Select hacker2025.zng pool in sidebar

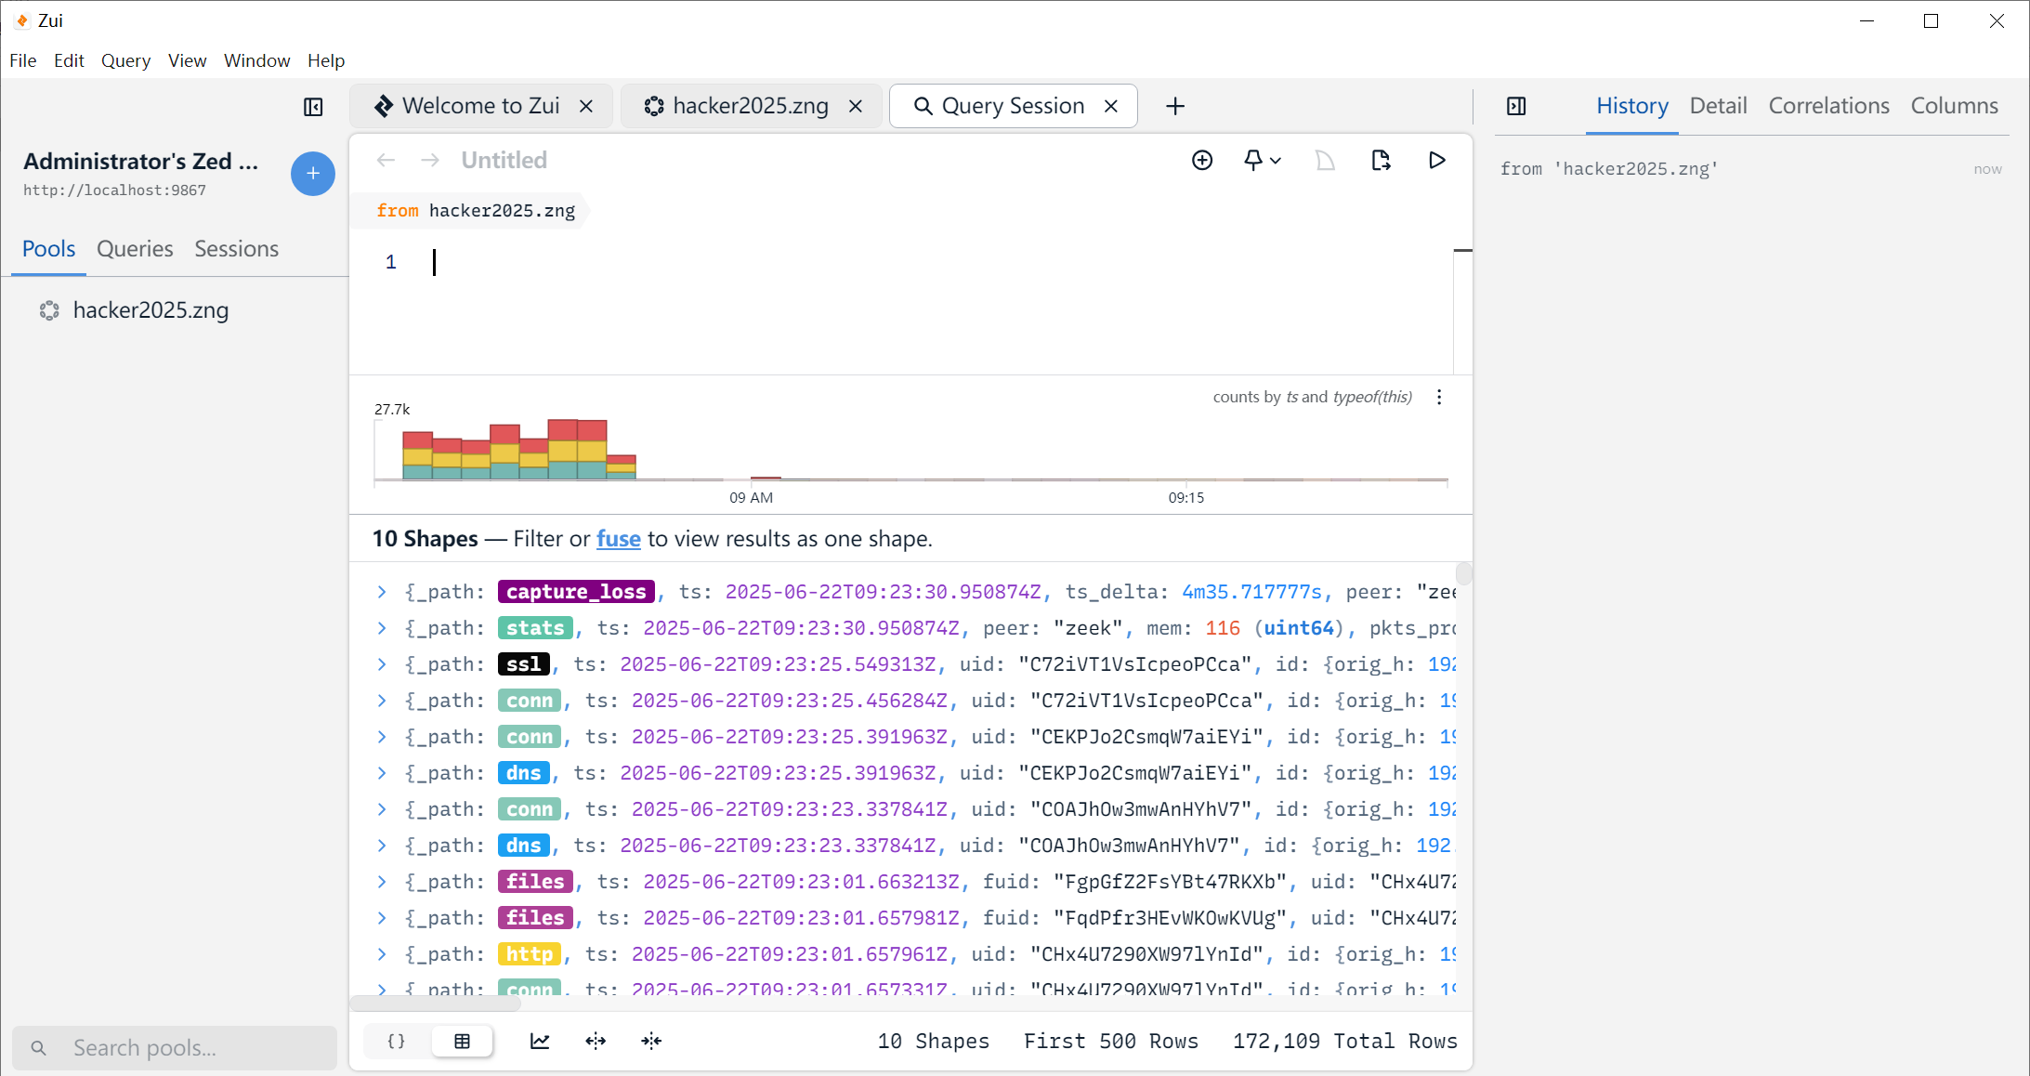click(151, 310)
